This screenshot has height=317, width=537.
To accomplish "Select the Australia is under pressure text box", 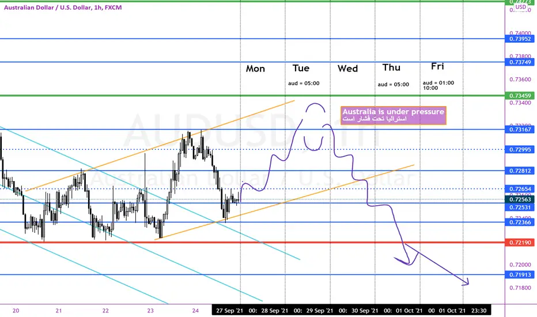I will coord(394,115).
